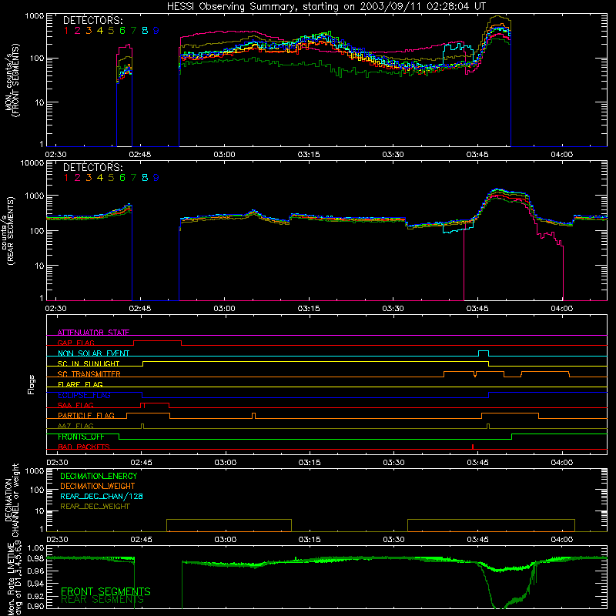Click the FRONTS OFF label
Screen dimensions: 616x616
[81, 437]
